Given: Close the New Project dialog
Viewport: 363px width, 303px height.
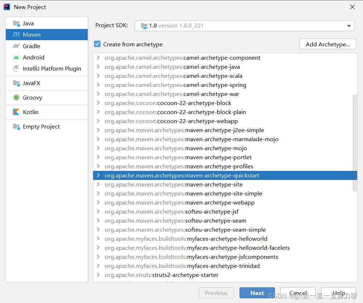Looking at the screenshot, I should [x=352, y=7].
